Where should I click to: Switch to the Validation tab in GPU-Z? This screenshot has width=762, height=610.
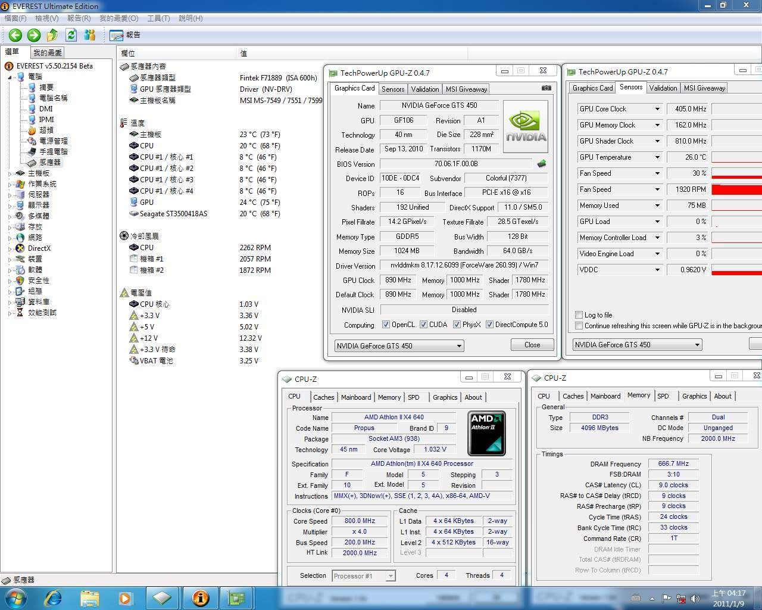[x=425, y=89]
